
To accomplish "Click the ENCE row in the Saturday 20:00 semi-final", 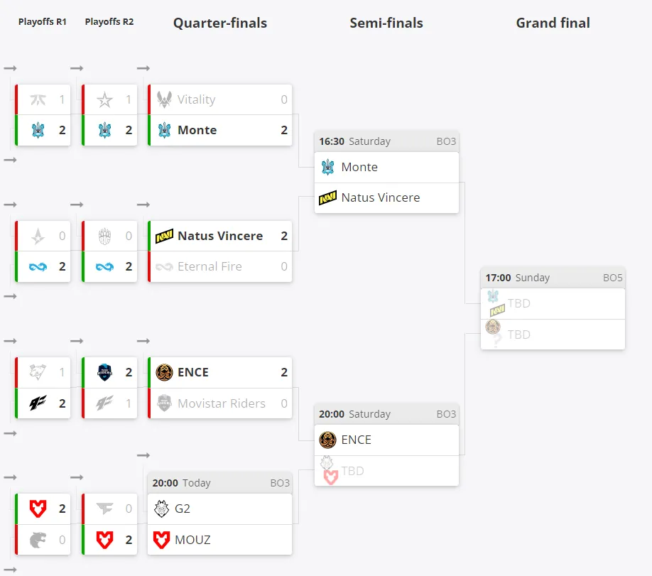I will [x=386, y=440].
